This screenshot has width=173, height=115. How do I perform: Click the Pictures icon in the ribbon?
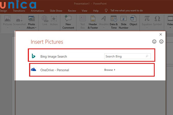(x=7, y=19)
